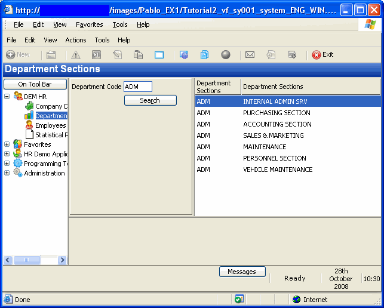Click the document with disc toolbar icon

click(x=271, y=54)
